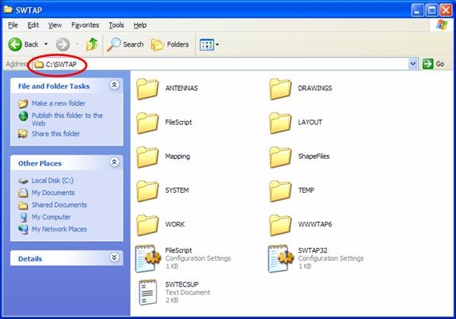This screenshot has width=456, height=319.
Task: Open the Favorites menu
Action: pyautogui.click(x=85, y=25)
